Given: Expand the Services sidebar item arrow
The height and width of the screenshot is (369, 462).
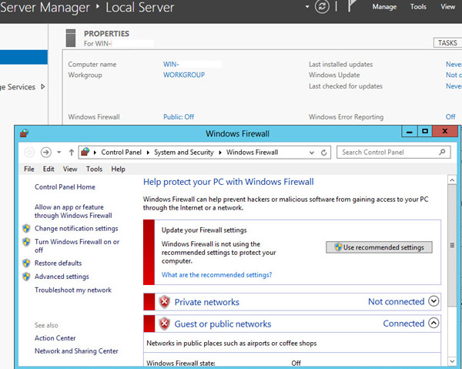Looking at the screenshot, I should [x=43, y=86].
